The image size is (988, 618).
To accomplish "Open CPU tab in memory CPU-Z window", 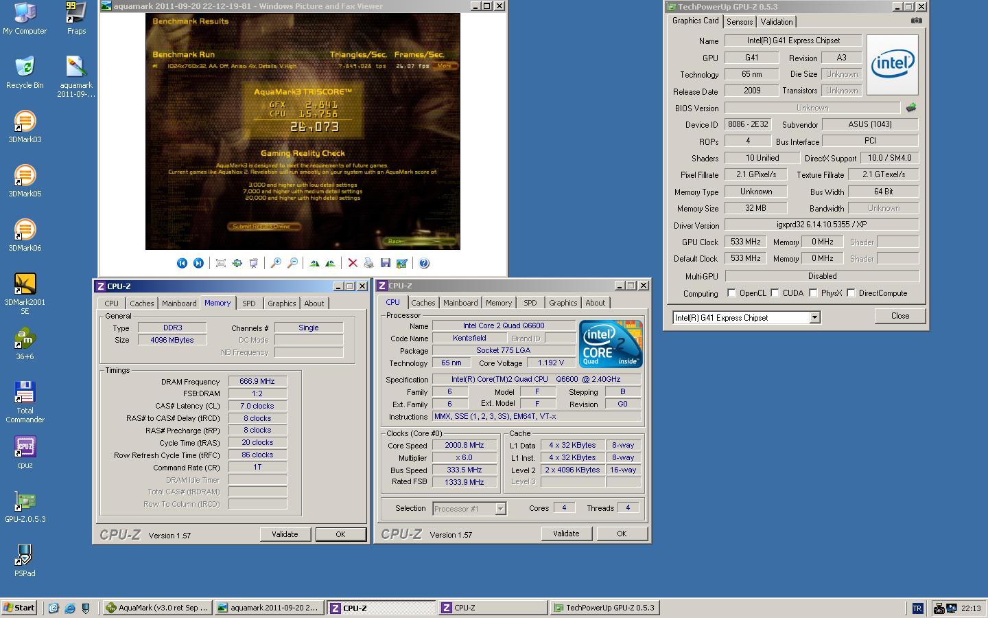I will click(x=112, y=304).
